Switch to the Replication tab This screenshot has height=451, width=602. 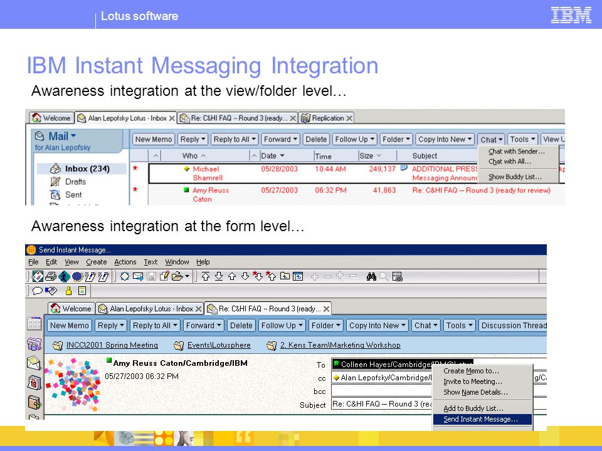tap(326, 118)
